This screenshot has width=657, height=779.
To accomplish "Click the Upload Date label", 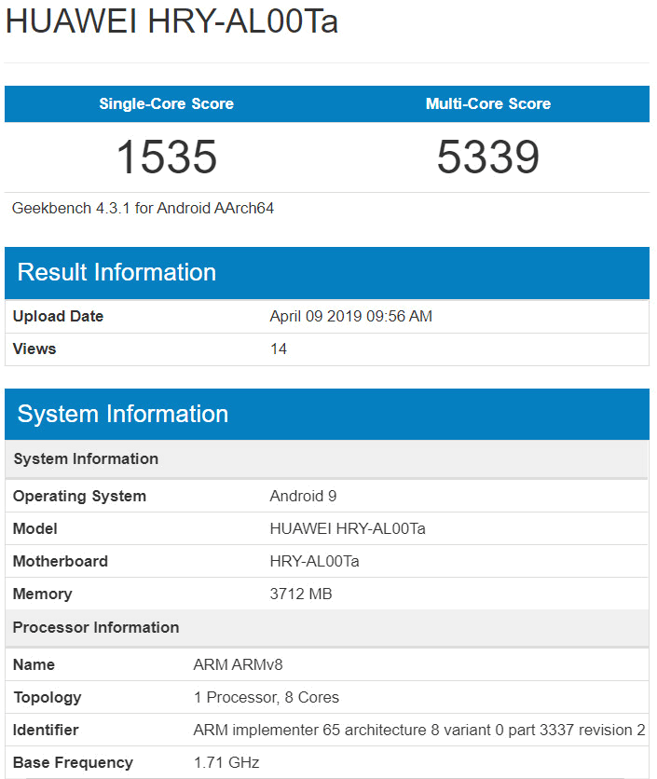I will tap(58, 317).
